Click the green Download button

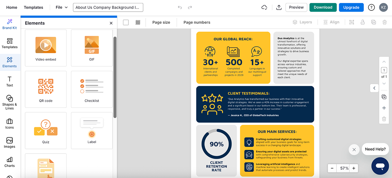[323, 7]
